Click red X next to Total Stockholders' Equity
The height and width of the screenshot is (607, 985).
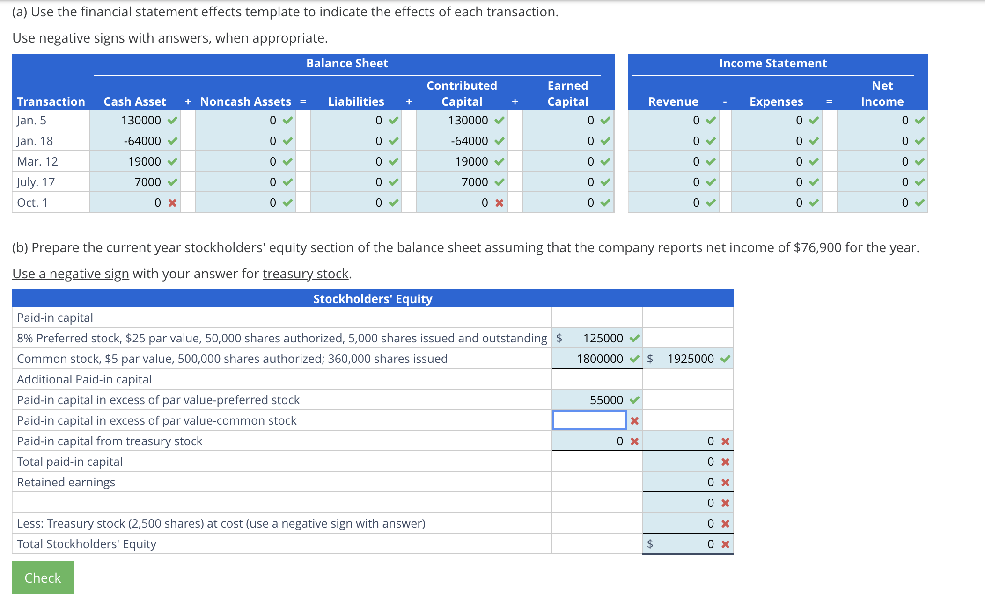pyautogui.click(x=725, y=544)
